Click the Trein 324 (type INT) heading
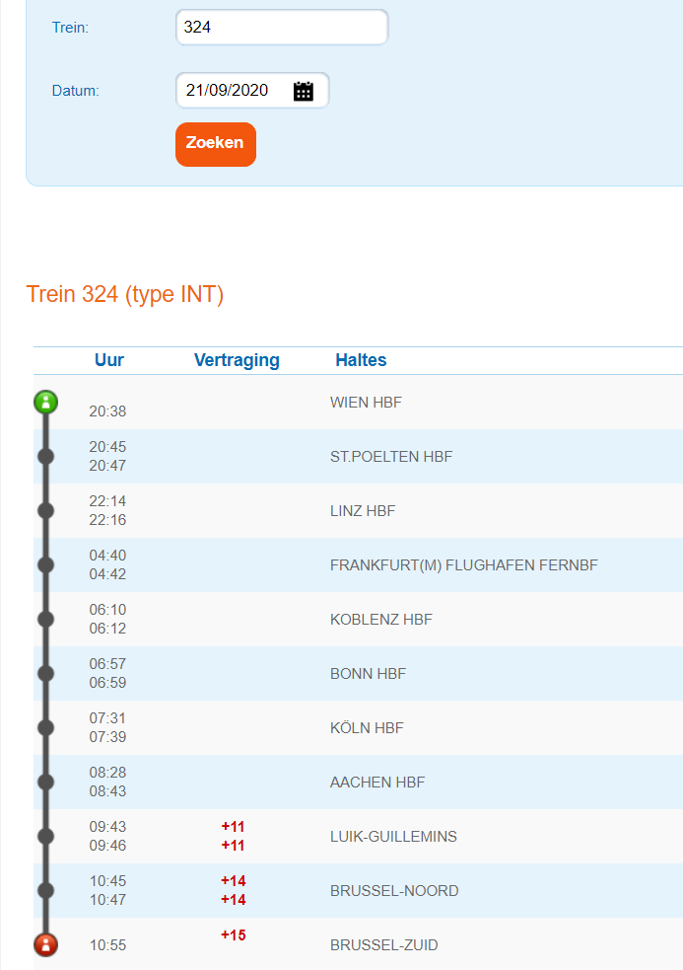683x970 pixels. coord(125,294)
